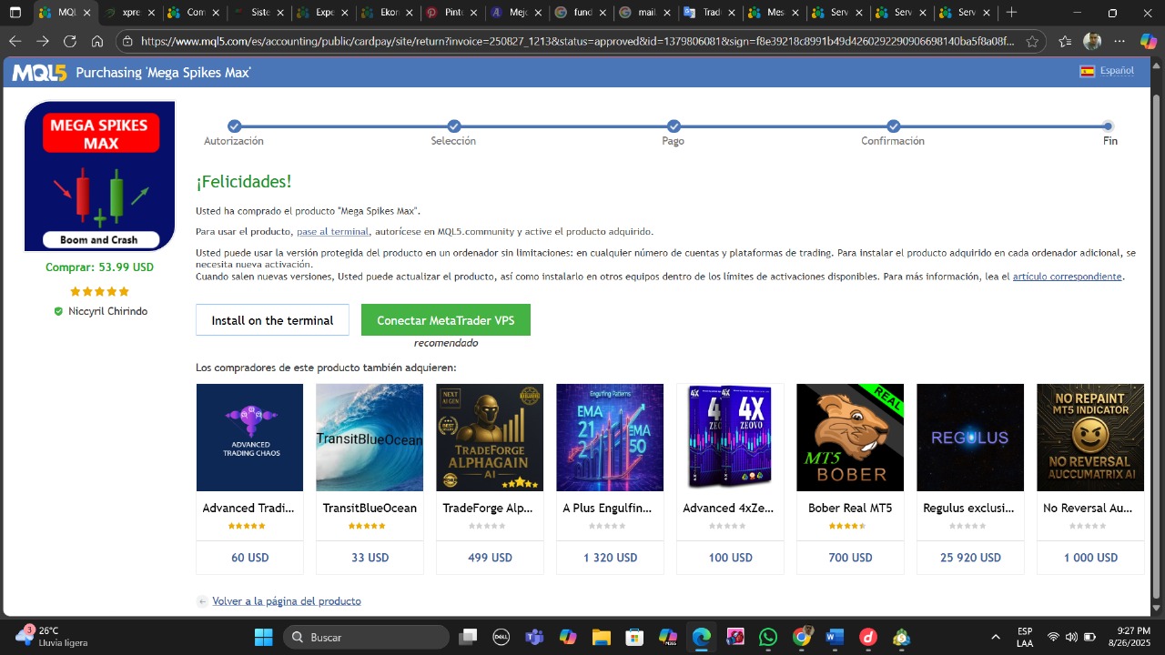Open the 'artículo correspondiente' link
This screenshot has height=655, width=1165.
pos(1067,277)
